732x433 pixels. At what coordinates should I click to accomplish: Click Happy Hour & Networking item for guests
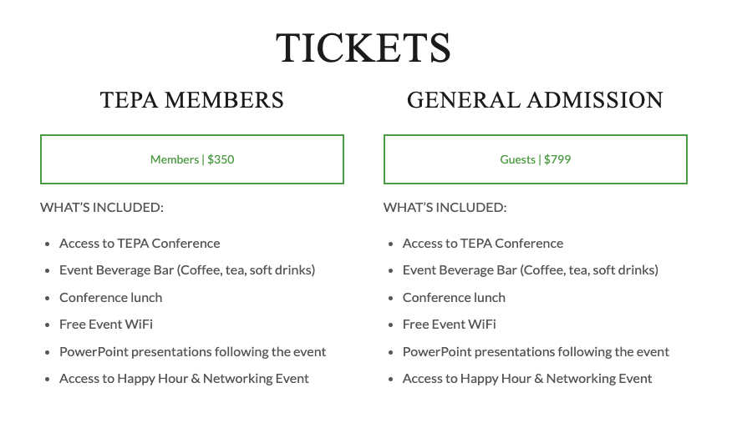click(x=527, y=379)
